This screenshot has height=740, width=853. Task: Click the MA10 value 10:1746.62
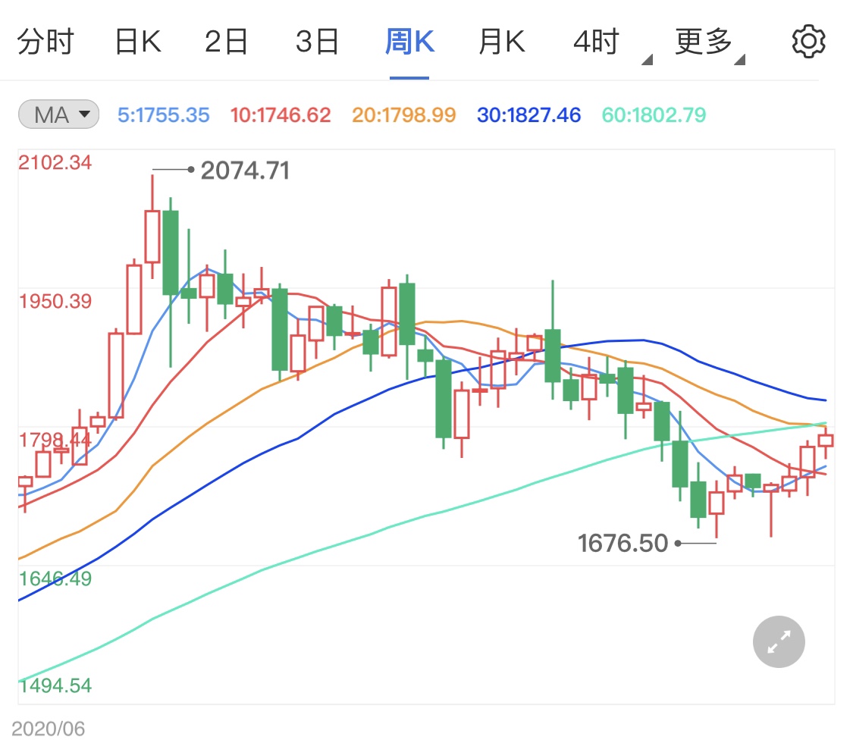(x=280, y=115)
